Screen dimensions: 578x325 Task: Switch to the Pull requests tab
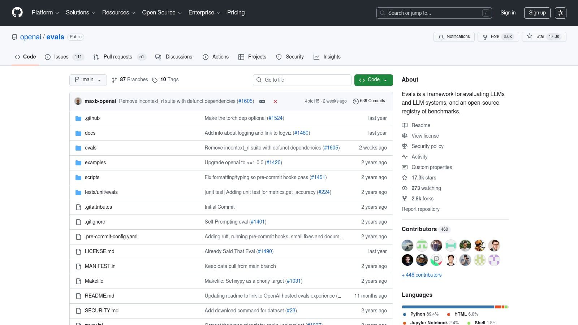120,57
